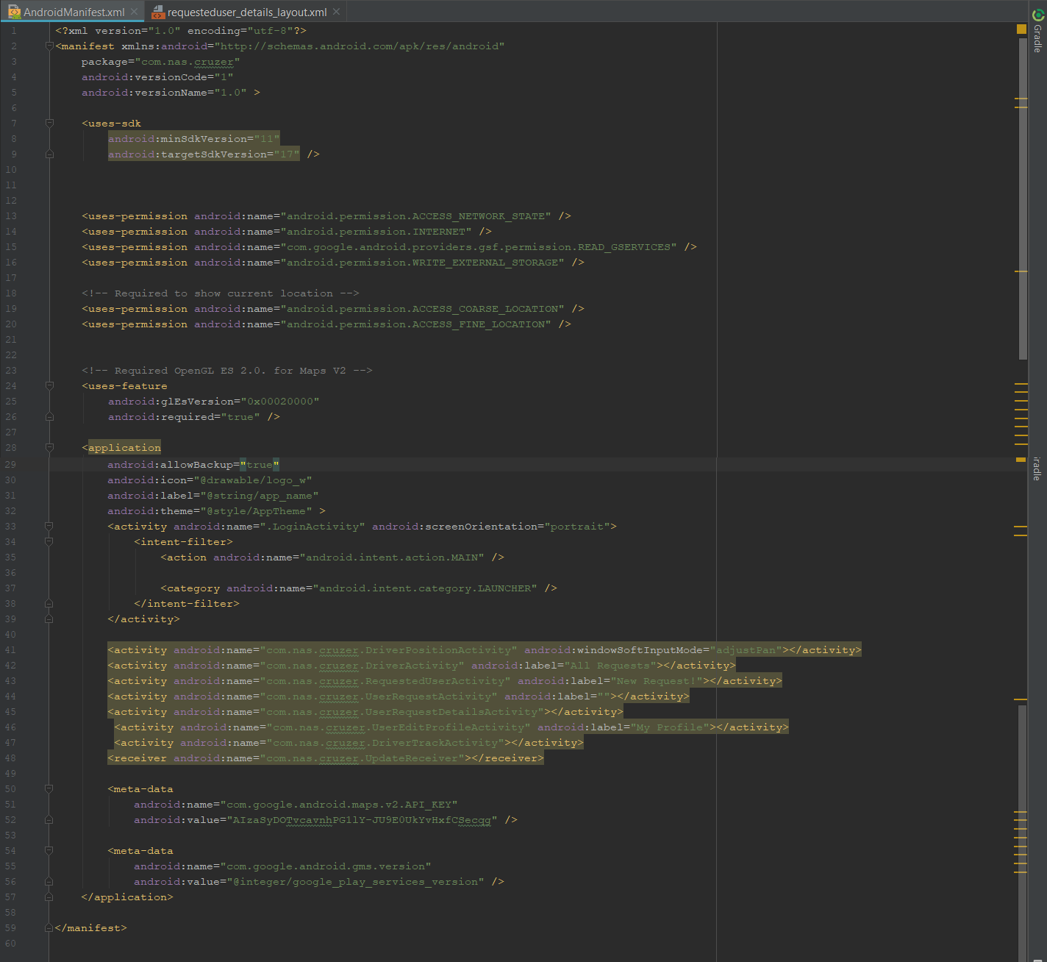Click line number 1 in the gutter
This screenshot has height=962, width=1047.
pos(13,30)
